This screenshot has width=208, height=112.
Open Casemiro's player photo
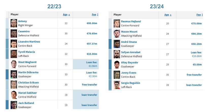pos(14,34)
